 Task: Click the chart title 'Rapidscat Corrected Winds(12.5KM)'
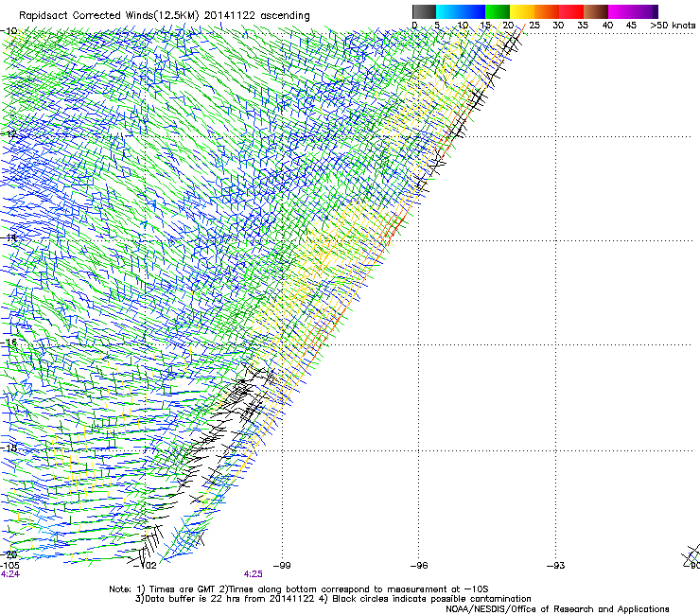(x=109, y=16)
